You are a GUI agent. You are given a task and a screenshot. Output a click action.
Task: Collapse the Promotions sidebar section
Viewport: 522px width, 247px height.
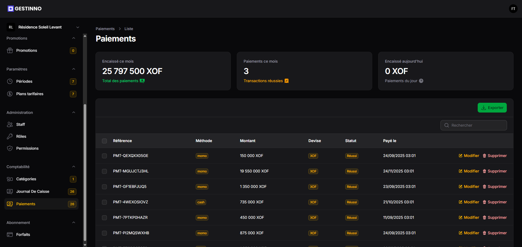click(x=74, y=38)
